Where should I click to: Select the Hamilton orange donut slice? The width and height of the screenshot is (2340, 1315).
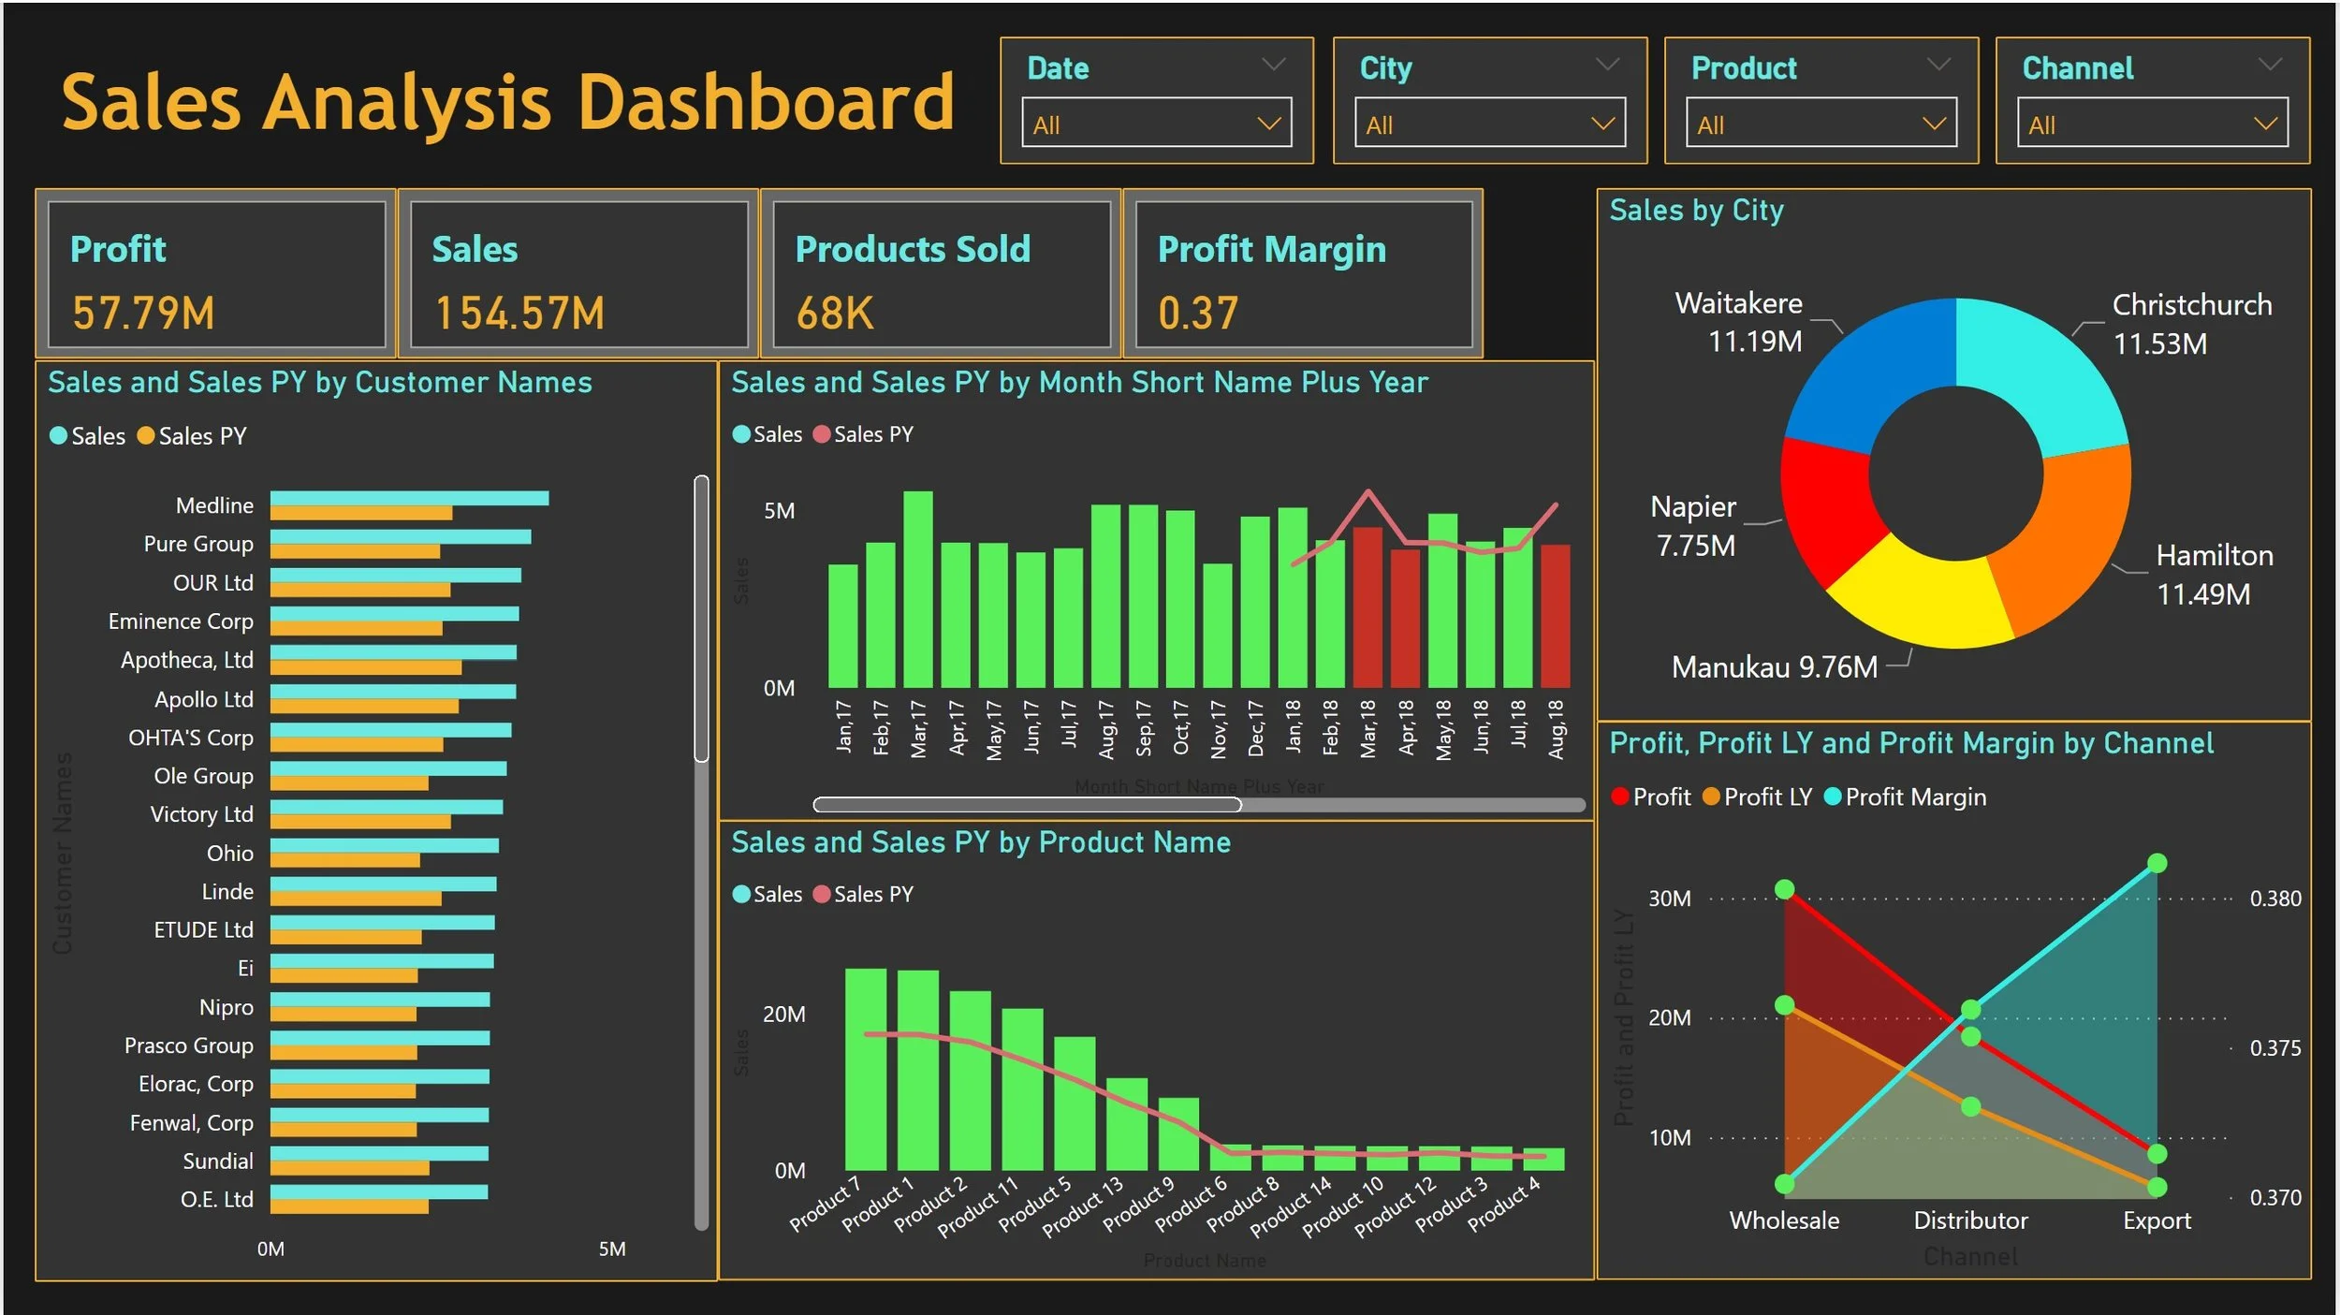pyautogui.click(x=2069, y=538)
